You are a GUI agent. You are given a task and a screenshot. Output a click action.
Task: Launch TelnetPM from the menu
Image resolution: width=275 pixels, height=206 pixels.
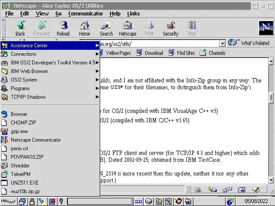[x=50, y=174]
